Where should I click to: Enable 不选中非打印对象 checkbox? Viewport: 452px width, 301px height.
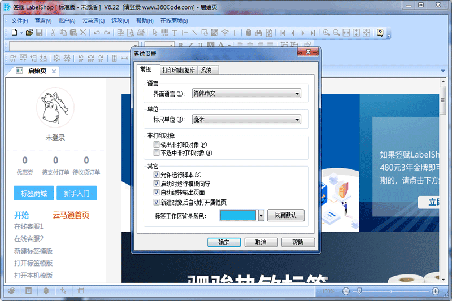157,152
